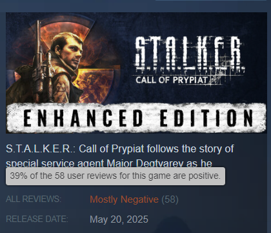Click the ALL REVIEWS label
This screenshot has height=233, width=271.
[34, 199]
